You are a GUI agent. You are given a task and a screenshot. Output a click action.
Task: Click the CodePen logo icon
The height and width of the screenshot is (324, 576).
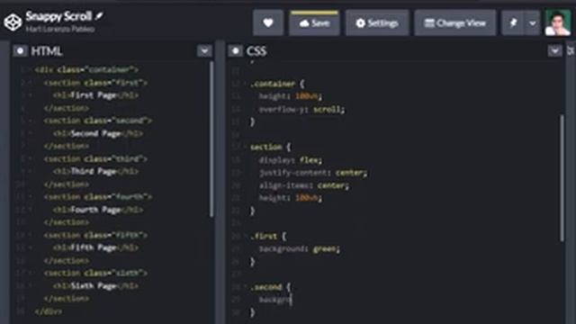[13, 22]
